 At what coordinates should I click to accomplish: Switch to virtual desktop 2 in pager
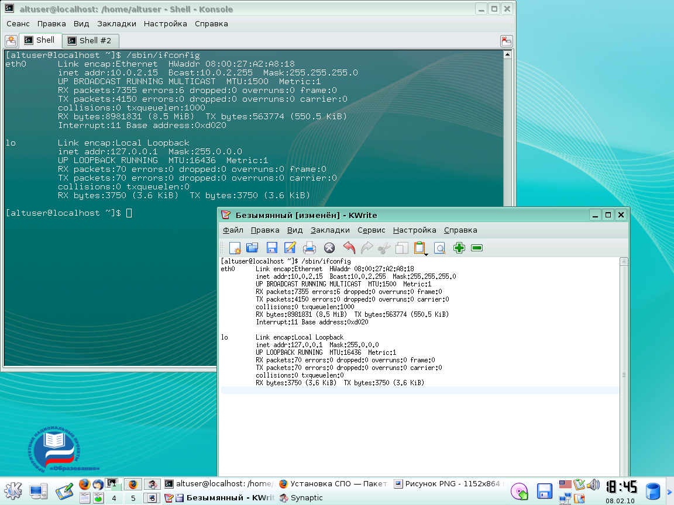click(x=133, y=485)
